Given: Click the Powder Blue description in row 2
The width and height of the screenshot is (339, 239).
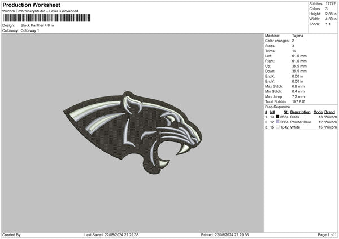Looking at the screenshot, I should click(x=301, y=122).
